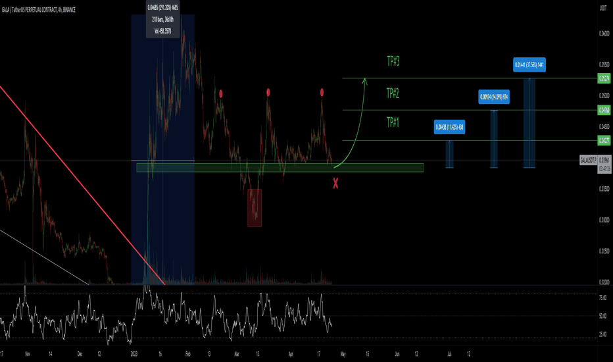Viewport: 613px width, 362px height.
Task: Select the blue shaded date-price range area
Action: point(162,149)
